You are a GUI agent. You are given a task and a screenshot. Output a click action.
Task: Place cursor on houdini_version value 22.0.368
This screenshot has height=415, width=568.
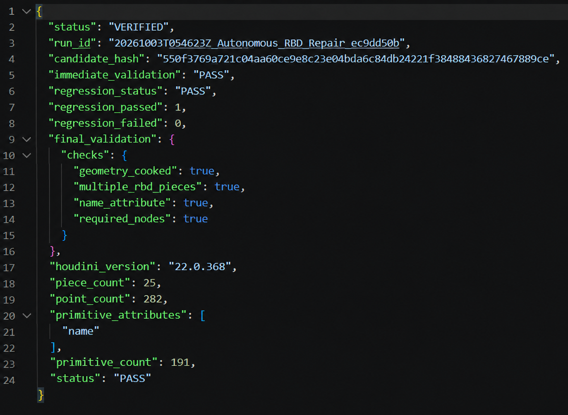pyautogui.click(x=200, y=267)
